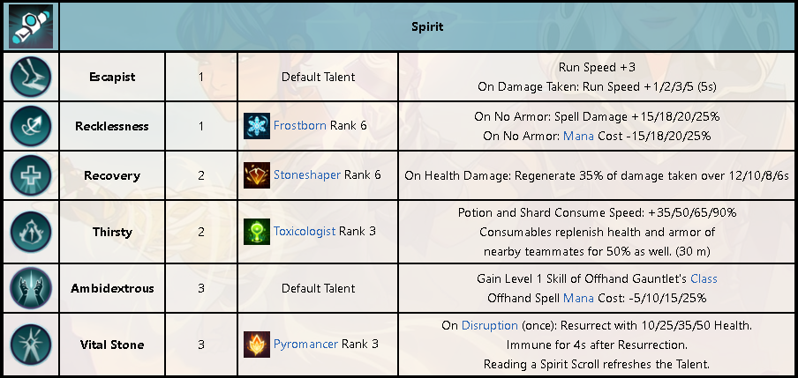Open the Stoneshaper link
798x378 pixels.
[x=307, y=175]
